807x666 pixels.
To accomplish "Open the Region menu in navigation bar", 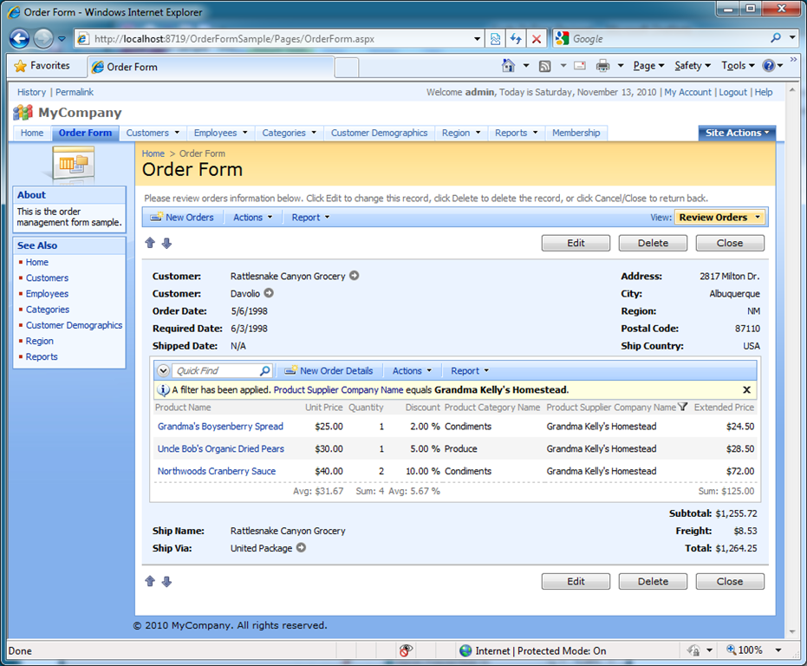I will coord(460,133).
